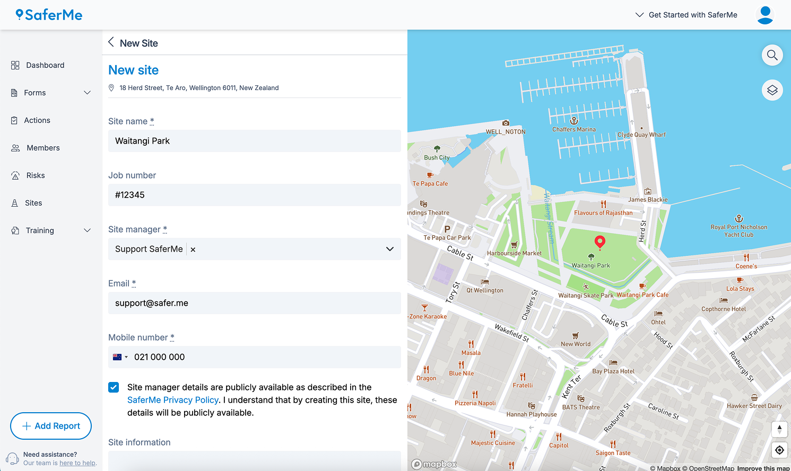Open the Dashboard from the sidebar

pos(45,65)
